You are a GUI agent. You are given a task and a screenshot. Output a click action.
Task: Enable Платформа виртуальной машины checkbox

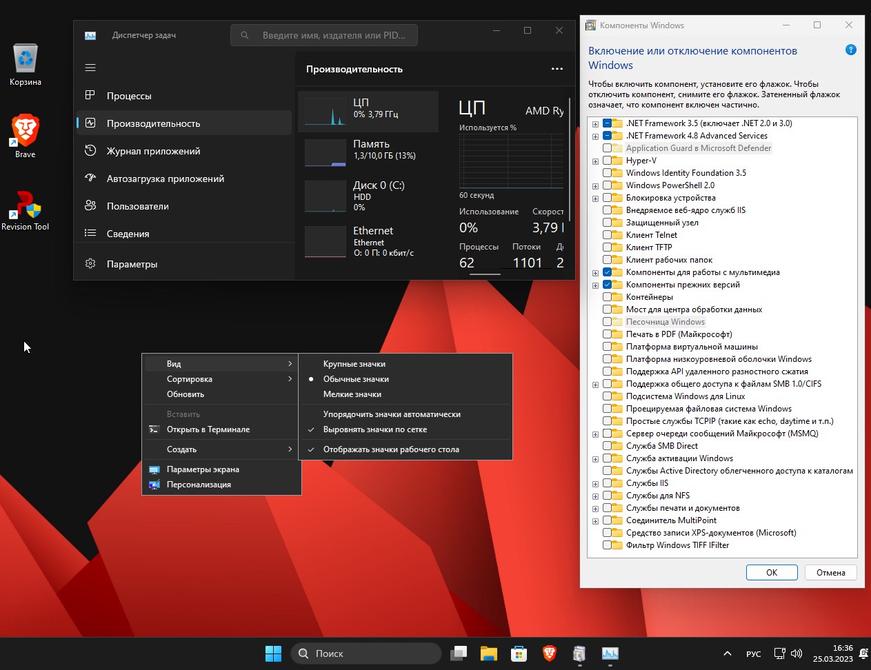click(x=608, y=347)
